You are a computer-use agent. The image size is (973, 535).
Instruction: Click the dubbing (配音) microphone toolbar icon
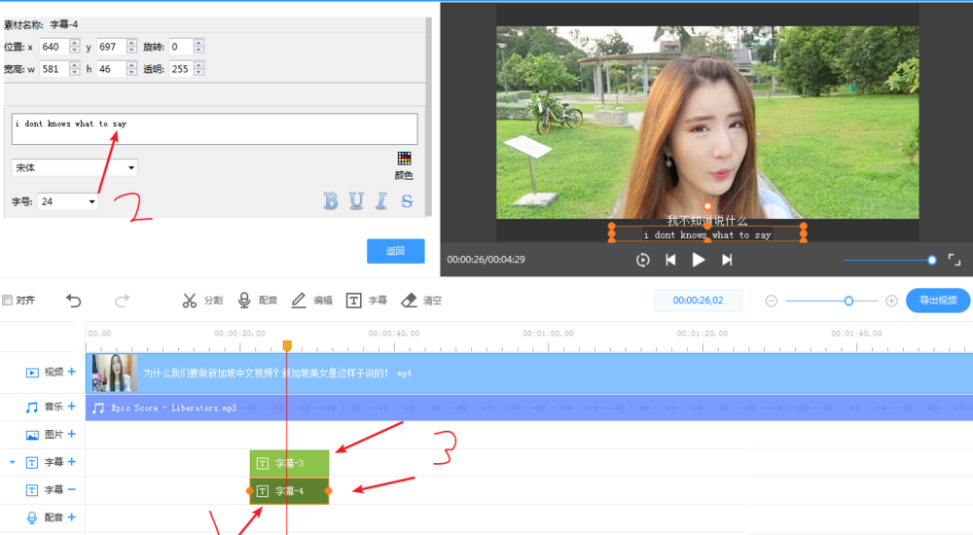(245, 301)
